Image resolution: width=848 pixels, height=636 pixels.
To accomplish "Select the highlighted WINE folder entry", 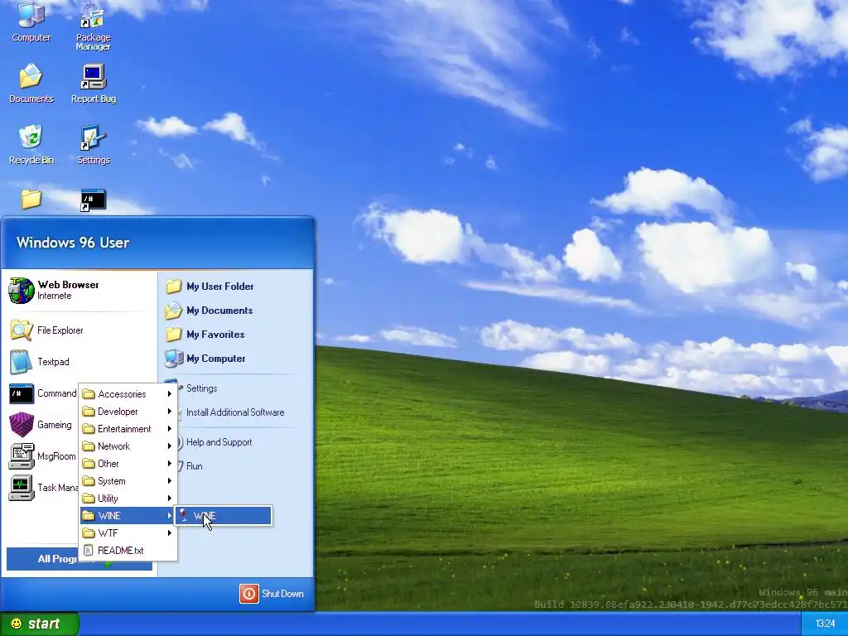I will pos(128,515).
